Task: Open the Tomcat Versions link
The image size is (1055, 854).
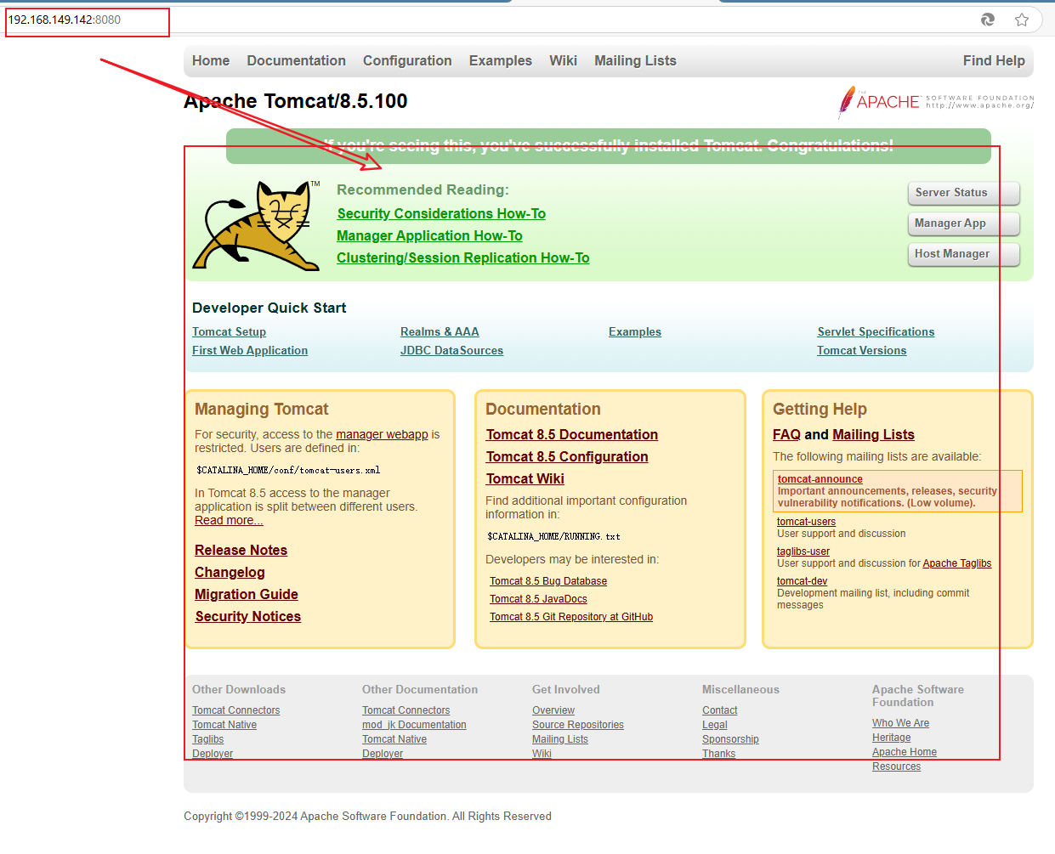Action: 862,350
